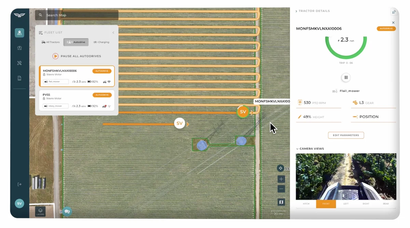
Task: Open the map view in sidebar
Action: tap(19, 33)
